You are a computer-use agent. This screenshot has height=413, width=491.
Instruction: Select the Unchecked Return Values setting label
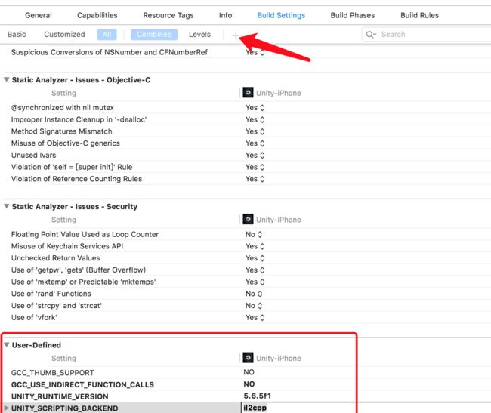pos(55,258)
